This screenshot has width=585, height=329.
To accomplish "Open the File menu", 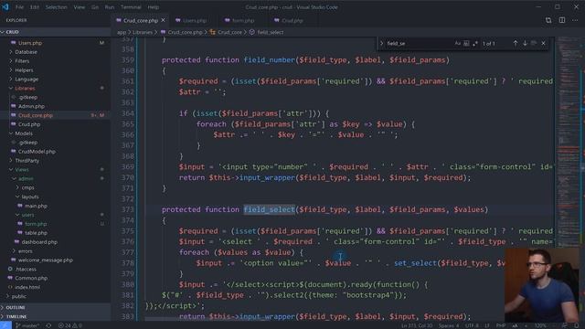I will click(x=19, y=7).
